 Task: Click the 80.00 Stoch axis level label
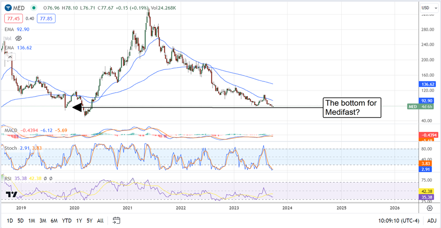point(426,149)
